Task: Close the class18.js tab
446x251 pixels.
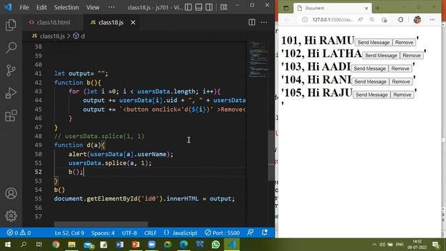Action: (x=133, y=22)
